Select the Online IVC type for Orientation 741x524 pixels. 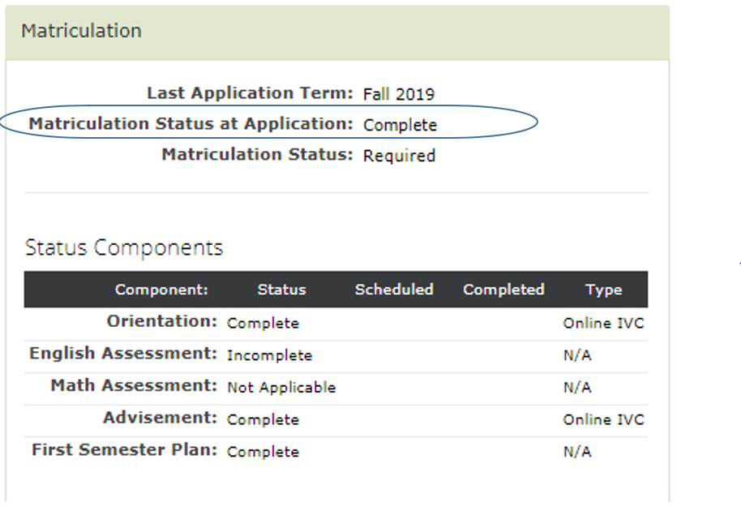click(603, 323)
